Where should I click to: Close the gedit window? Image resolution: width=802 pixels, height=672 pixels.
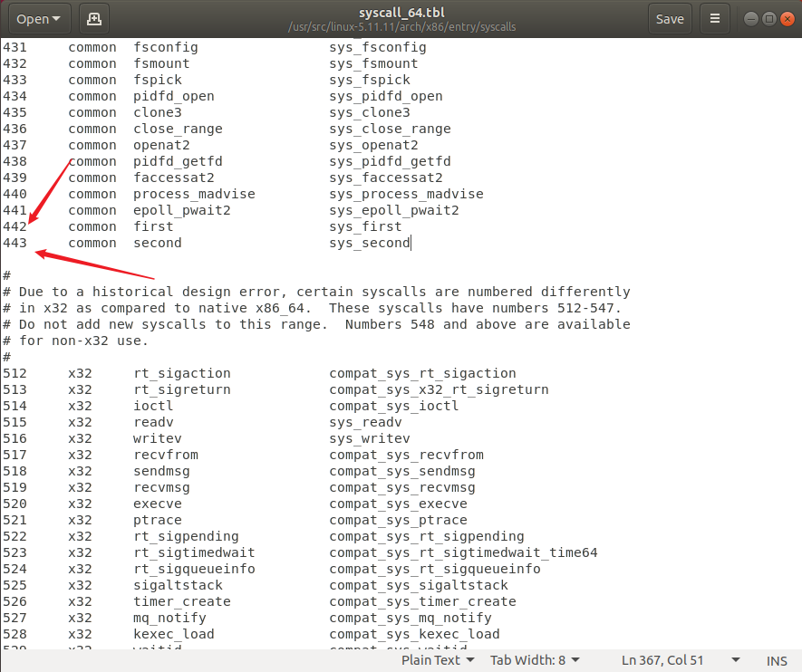[x=788, y=19]
